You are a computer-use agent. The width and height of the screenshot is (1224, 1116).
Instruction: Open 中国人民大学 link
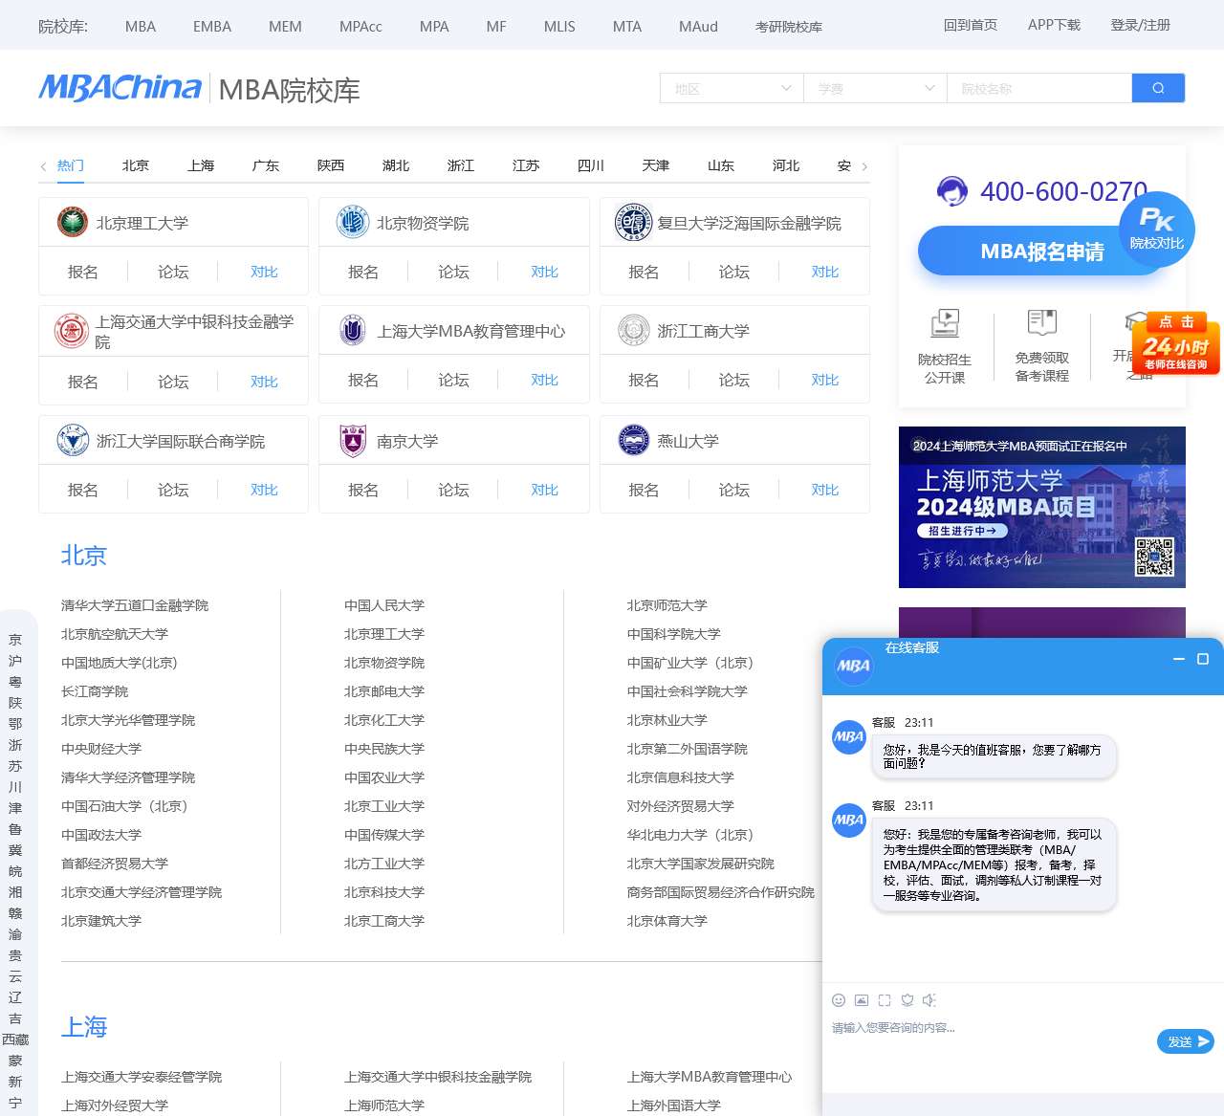[384, 605]
